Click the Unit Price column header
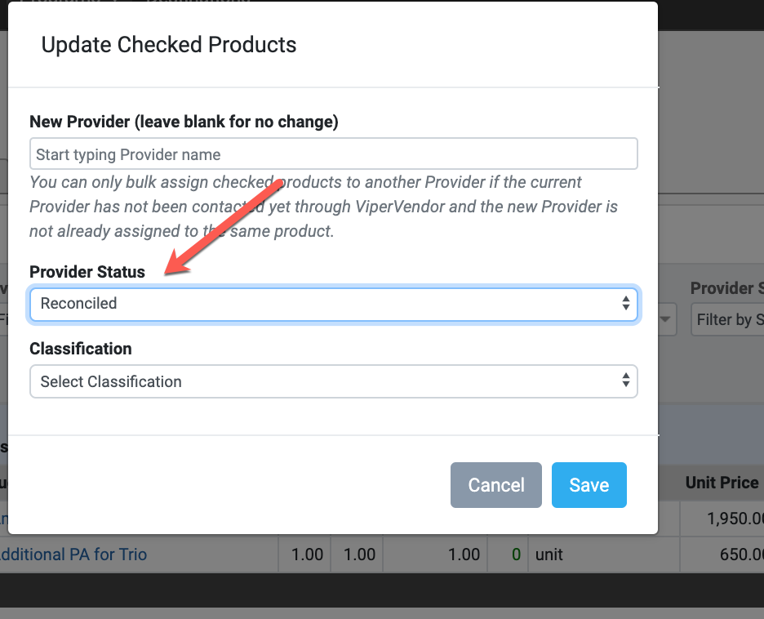Screen dimensions: 764x619 click(722, 483)
